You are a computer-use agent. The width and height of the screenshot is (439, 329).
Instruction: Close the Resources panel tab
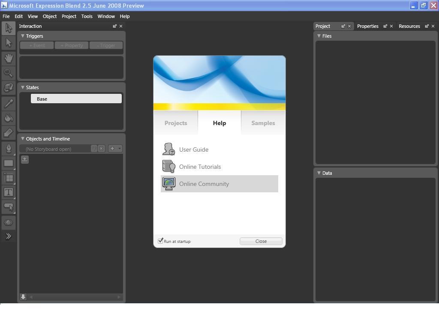pos(433,26)
